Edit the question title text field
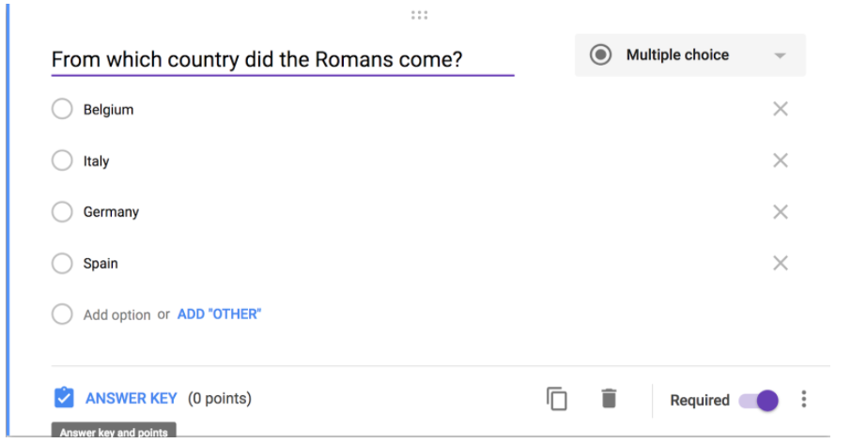 283,60
